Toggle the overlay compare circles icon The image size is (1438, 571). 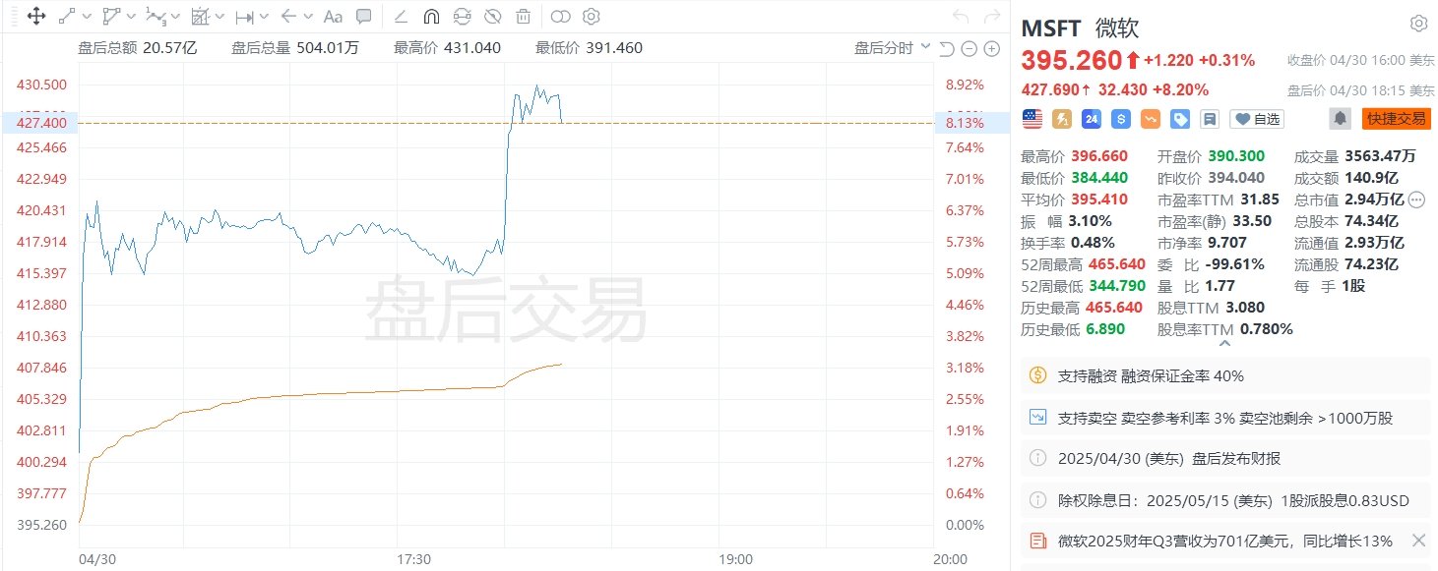[560, 16]
